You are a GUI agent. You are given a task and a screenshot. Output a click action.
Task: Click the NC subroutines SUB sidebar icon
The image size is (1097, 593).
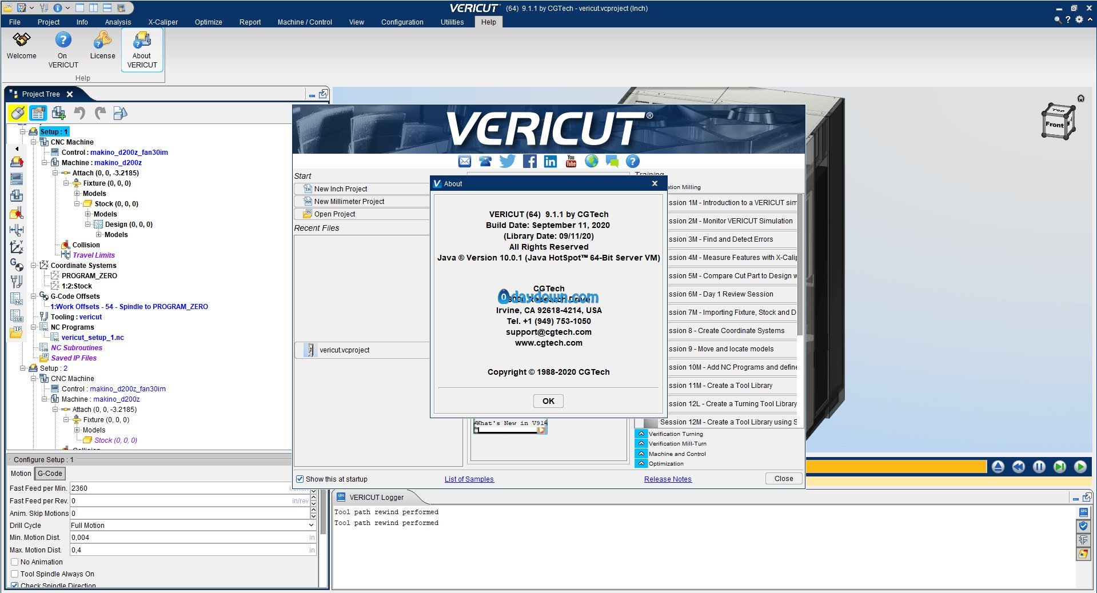[17, 316]
